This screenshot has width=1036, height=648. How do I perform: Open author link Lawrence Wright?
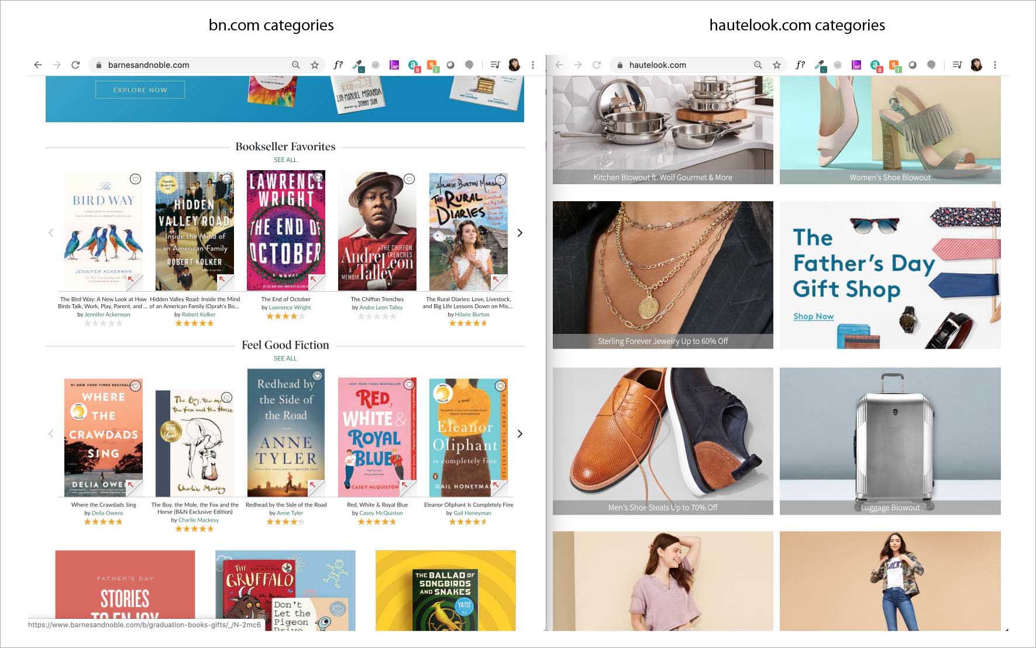[x=290, y=308]
